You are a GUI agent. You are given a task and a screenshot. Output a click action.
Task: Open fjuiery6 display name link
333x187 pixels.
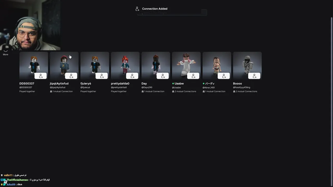pyautogui.click(x=86, y=83)
